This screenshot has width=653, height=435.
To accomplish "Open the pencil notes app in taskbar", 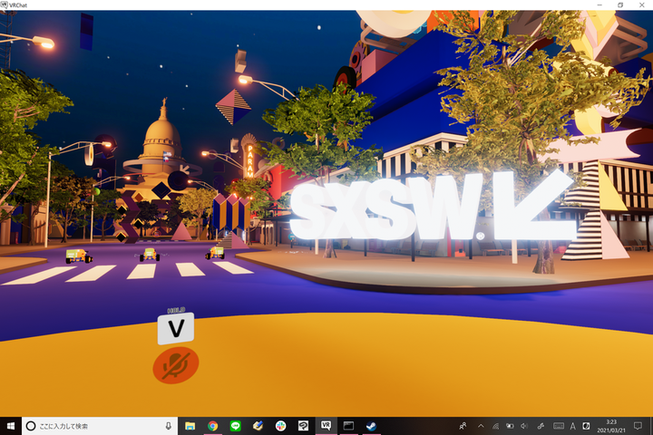I will point(258,426).
